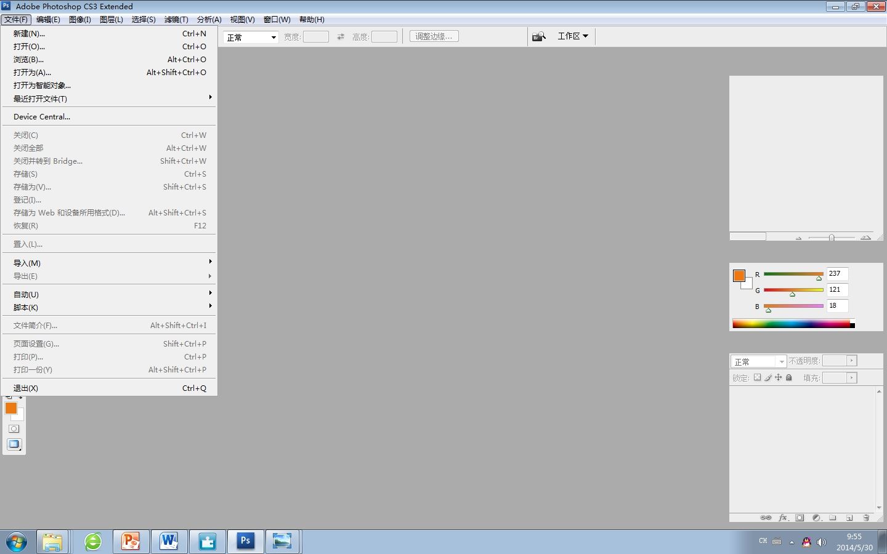Click the volume speaker tray icon

pyautogui.click(x=821, y=542)
